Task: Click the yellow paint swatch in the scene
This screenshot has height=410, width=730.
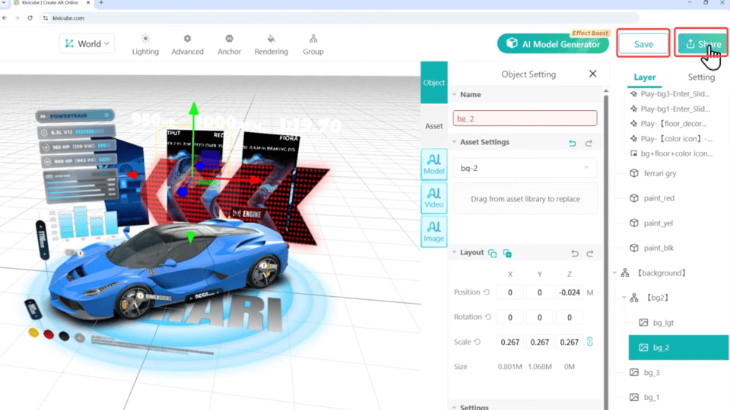Action: 33,333
